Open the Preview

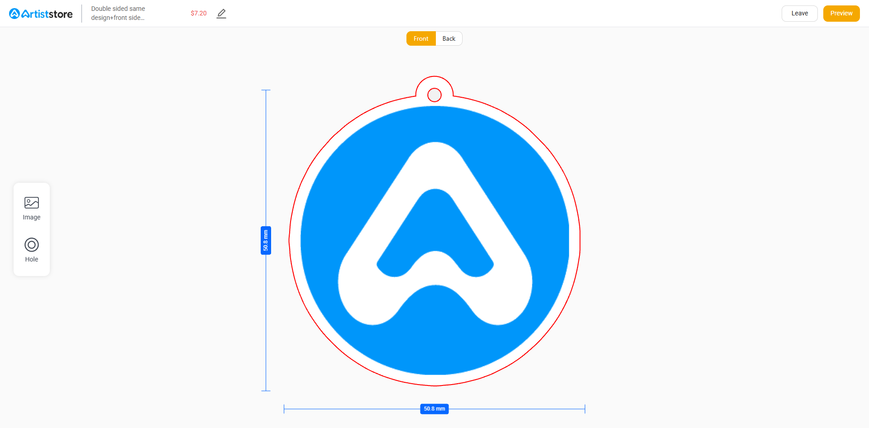click(841, 14)
